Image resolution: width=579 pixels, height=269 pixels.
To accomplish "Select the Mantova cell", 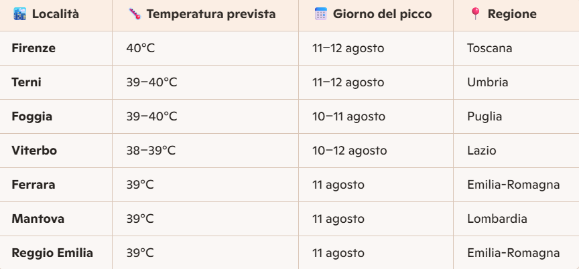I will pyautogui.click(x=36, y=219).
